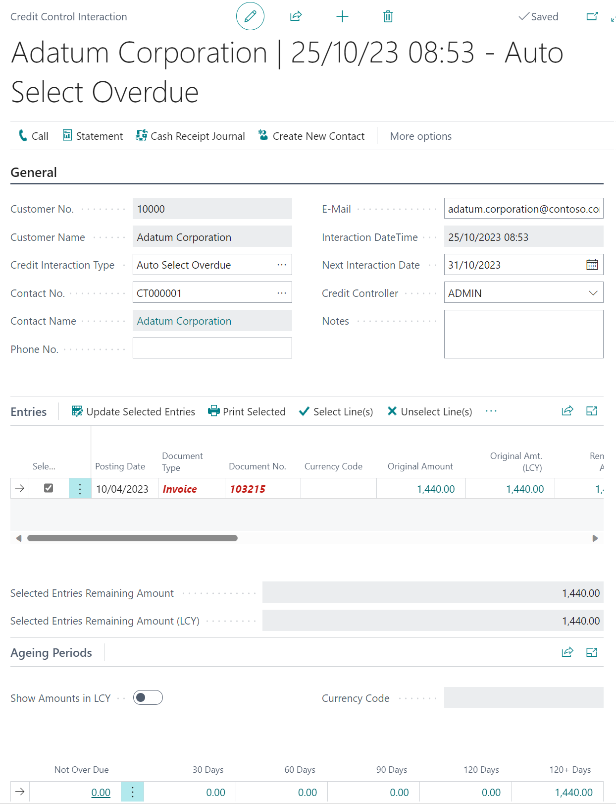Expand the Credit Controller dropdown

coord(593,293)
